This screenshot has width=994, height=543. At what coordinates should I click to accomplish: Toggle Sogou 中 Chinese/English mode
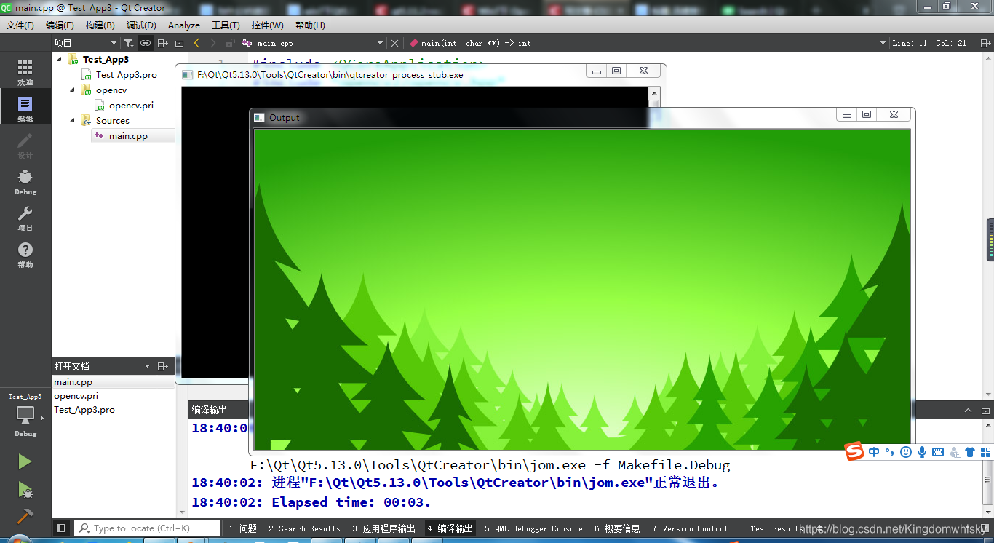coord(874,452)
